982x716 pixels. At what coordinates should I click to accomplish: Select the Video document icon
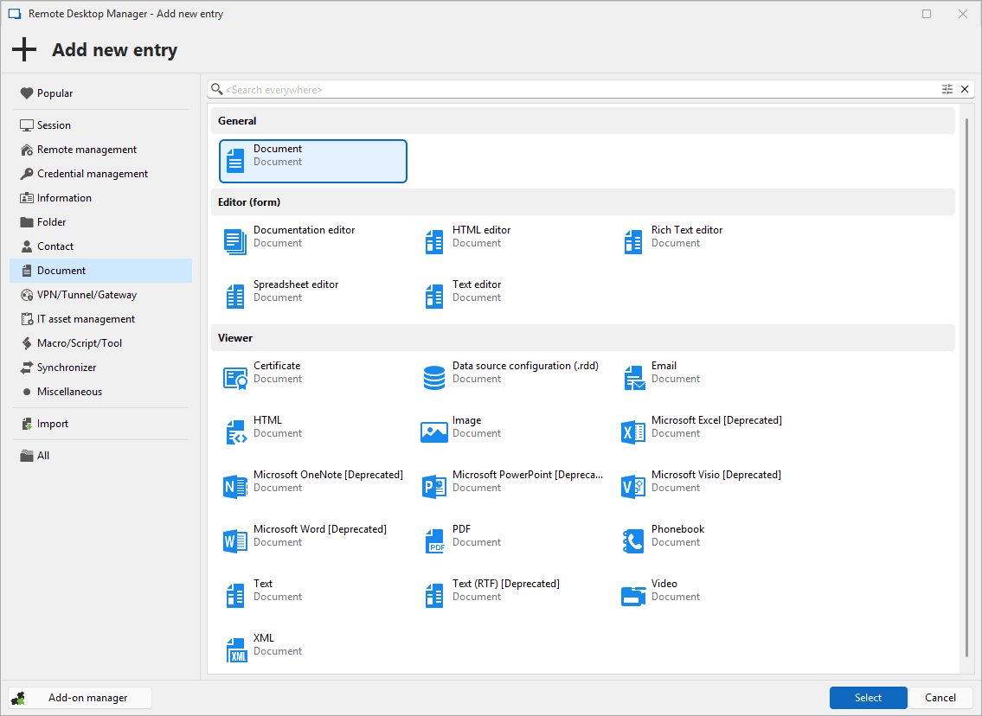633,596
